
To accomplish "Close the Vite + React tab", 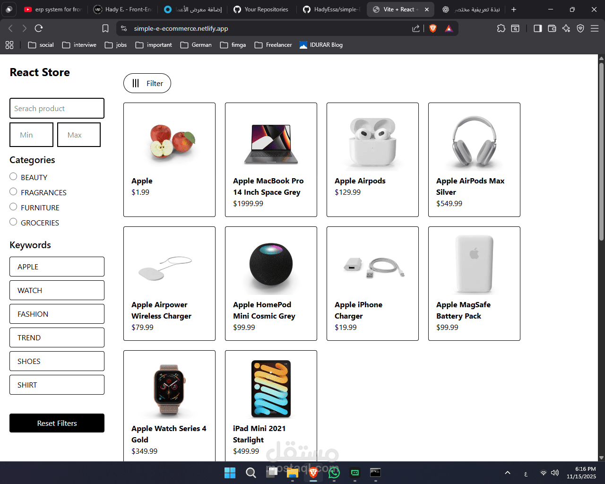I will coord(427,9).
